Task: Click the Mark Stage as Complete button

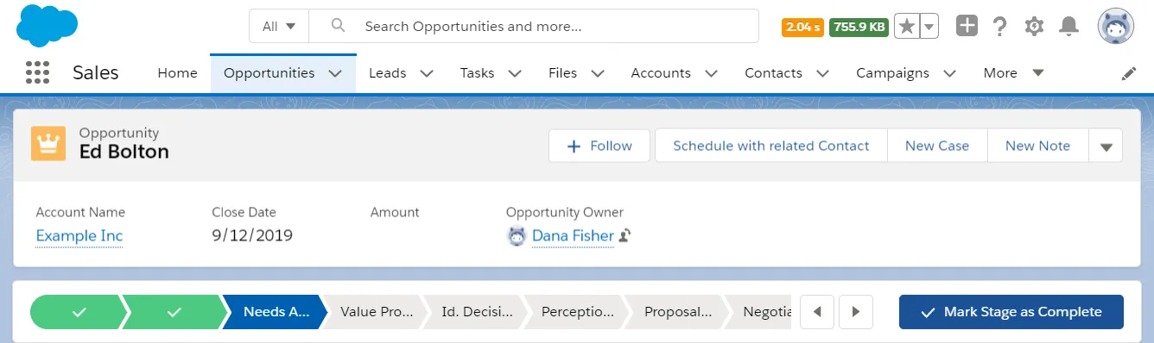Action: (1011, 312)
